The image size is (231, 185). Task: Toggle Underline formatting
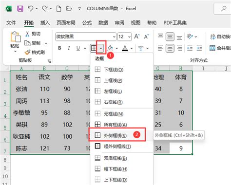click(x=78, y=48)
